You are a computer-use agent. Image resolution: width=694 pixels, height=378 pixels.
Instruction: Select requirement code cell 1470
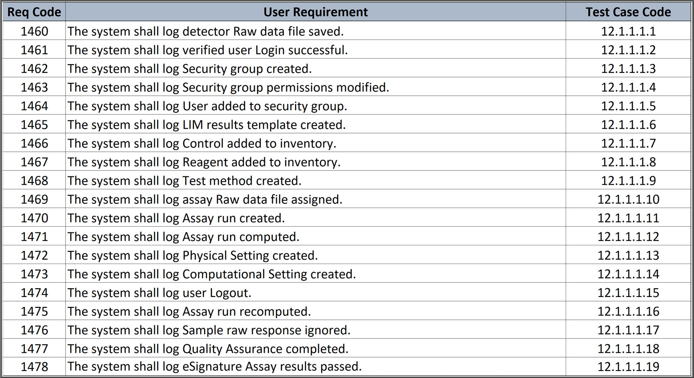pos(34,217)
